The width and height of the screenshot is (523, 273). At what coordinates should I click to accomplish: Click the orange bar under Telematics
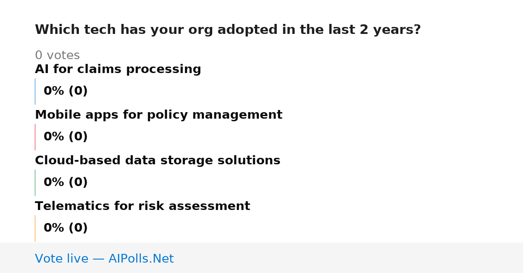35,228
